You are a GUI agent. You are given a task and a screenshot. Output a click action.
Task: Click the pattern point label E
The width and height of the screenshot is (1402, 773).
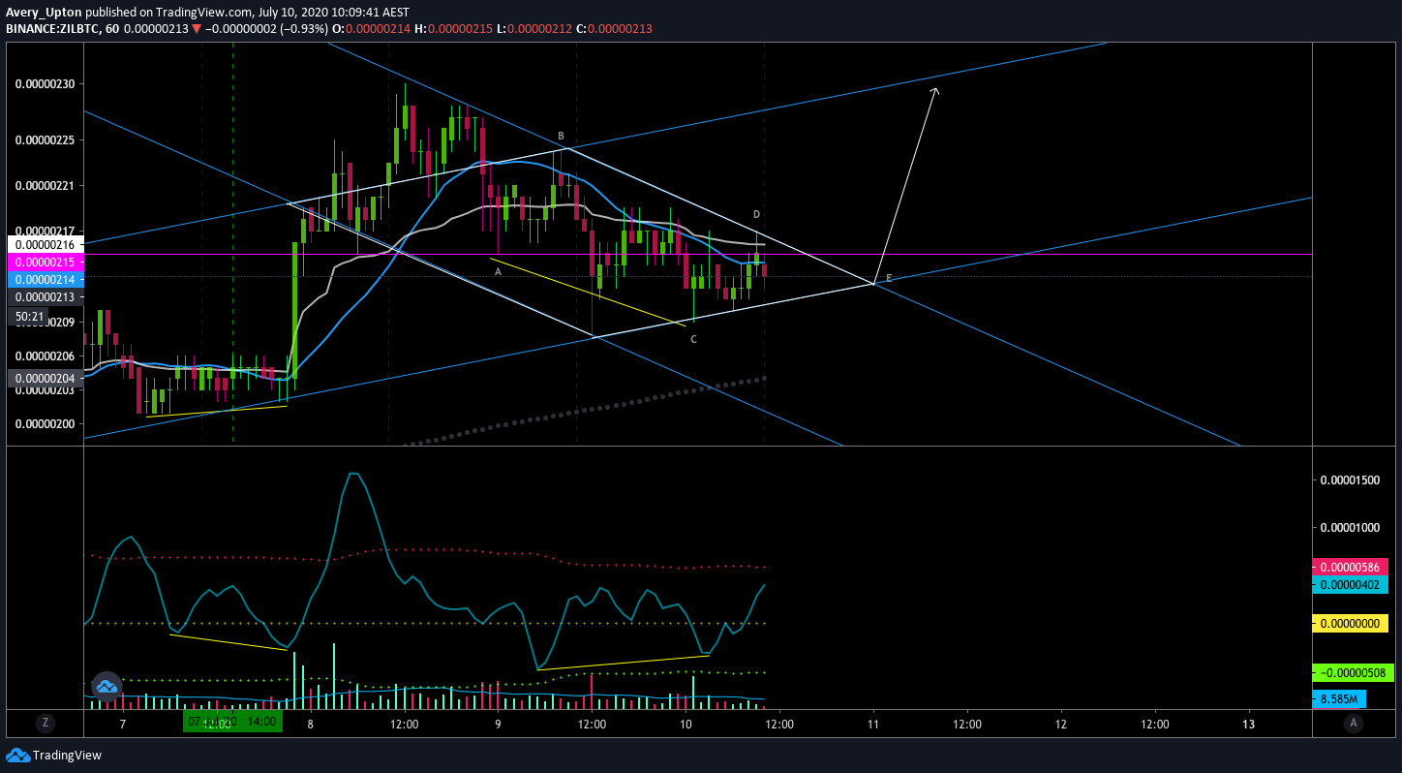889,279
